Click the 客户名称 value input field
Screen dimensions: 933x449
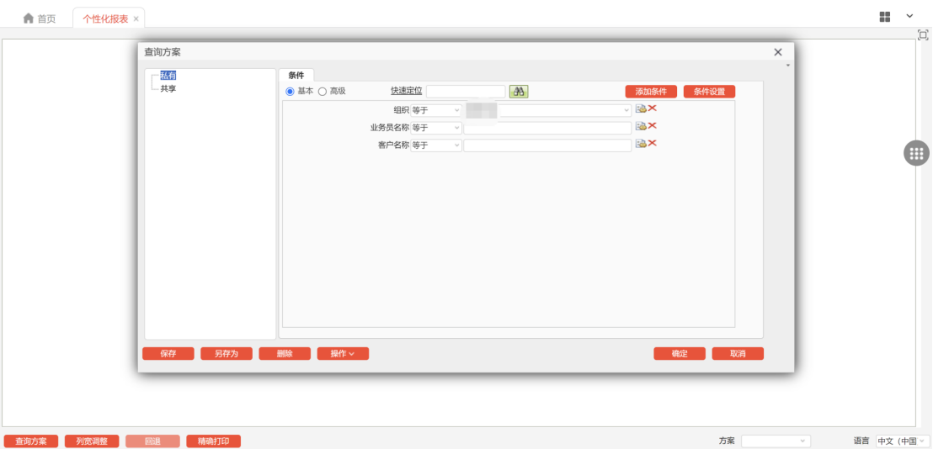coord(547,145)
